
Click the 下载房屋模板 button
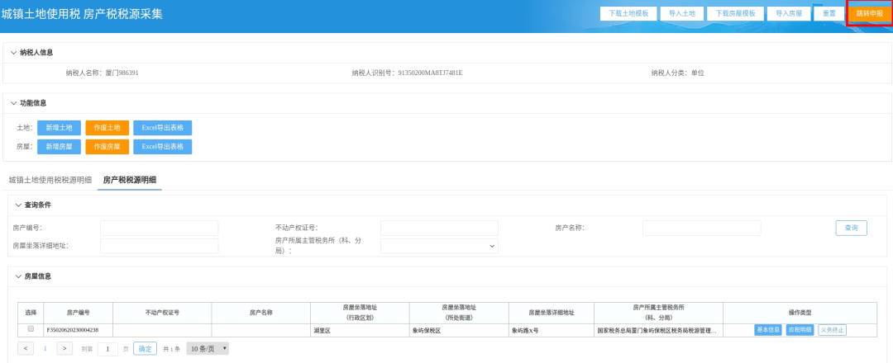point(735,14)
